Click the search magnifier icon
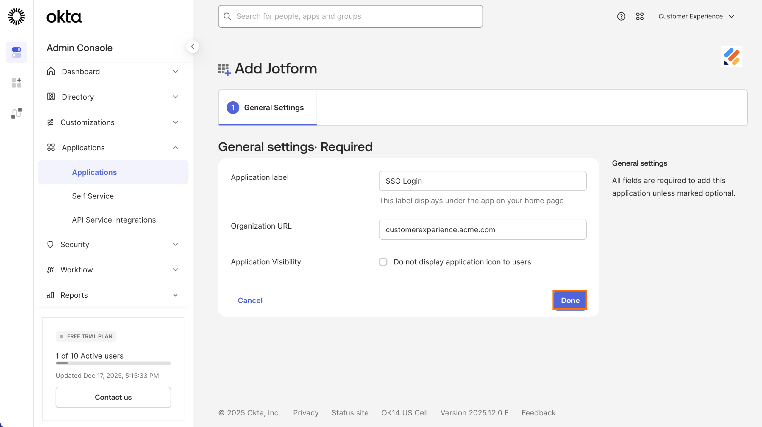The height and width of the screenshot is (427, 762). [227, 16]
